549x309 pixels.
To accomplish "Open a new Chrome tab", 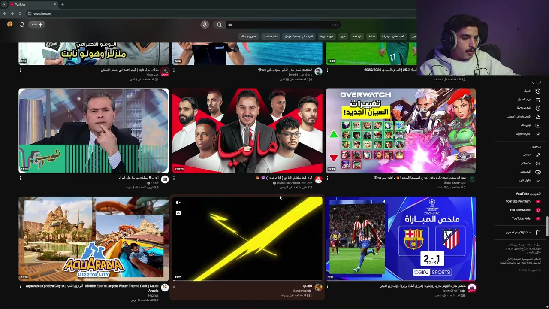I will click(63, 4).
